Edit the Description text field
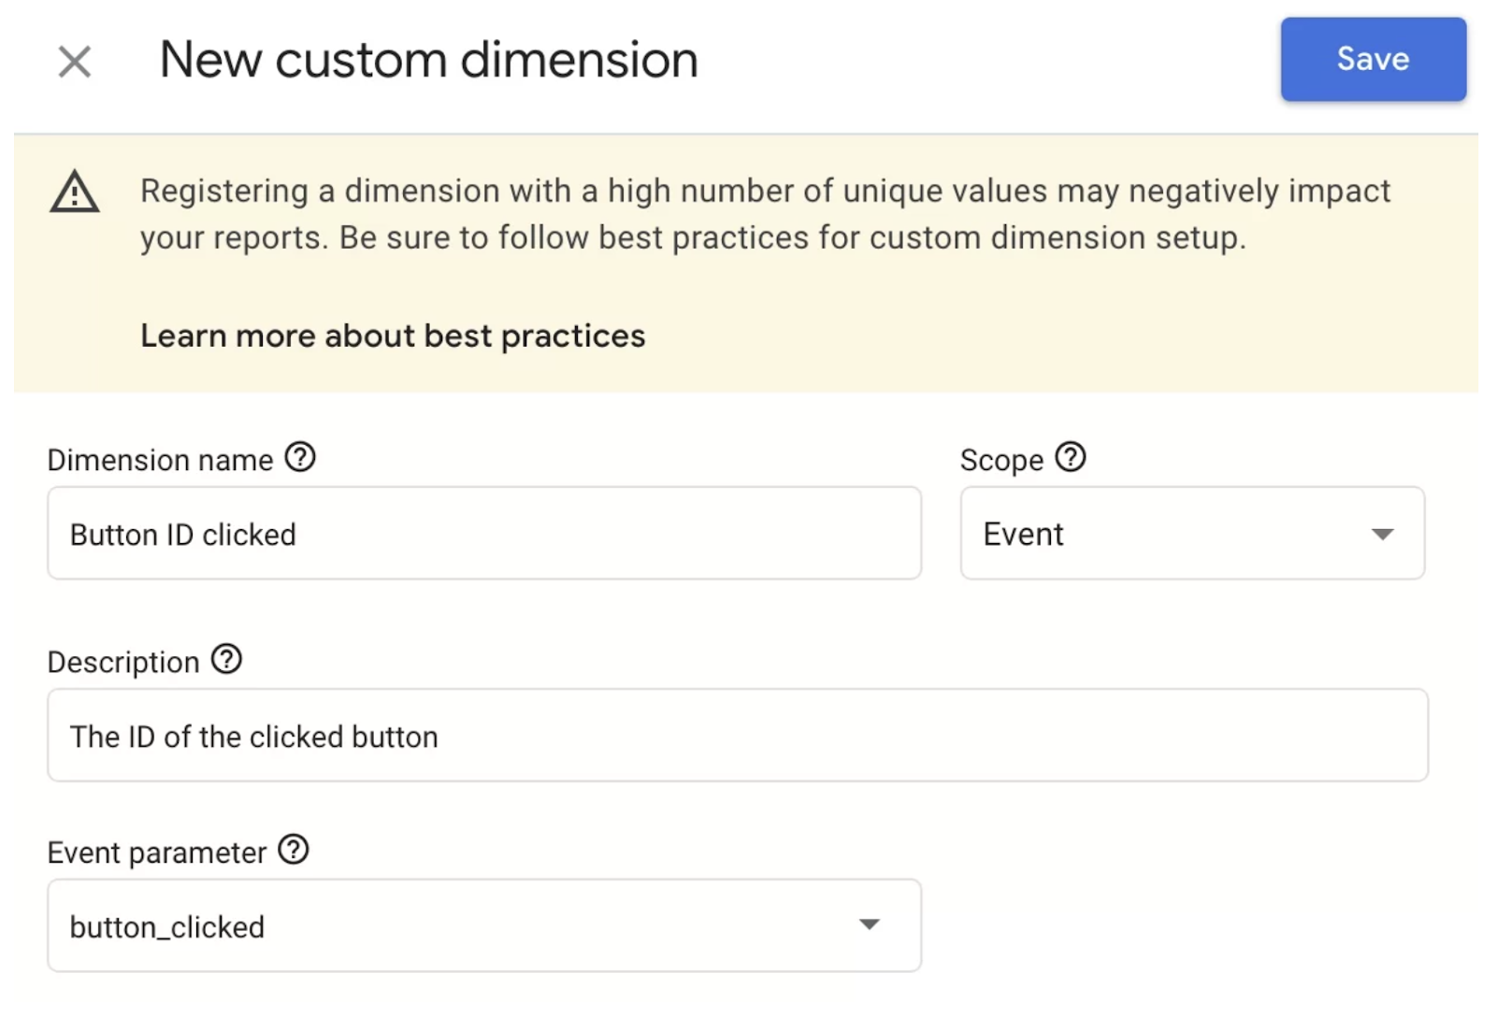Image resolution: width=1496 pixels, height=1030 pixels. coord(737,737)
